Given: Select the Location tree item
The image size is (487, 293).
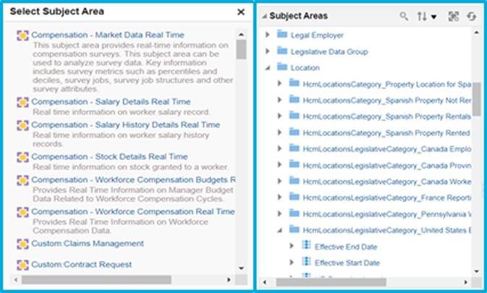Looking at the screenshot, I should click(x=305, y=68).
